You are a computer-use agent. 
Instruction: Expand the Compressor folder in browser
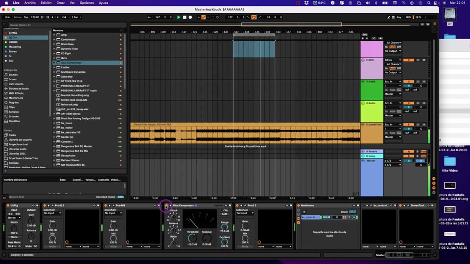[54, 40]
